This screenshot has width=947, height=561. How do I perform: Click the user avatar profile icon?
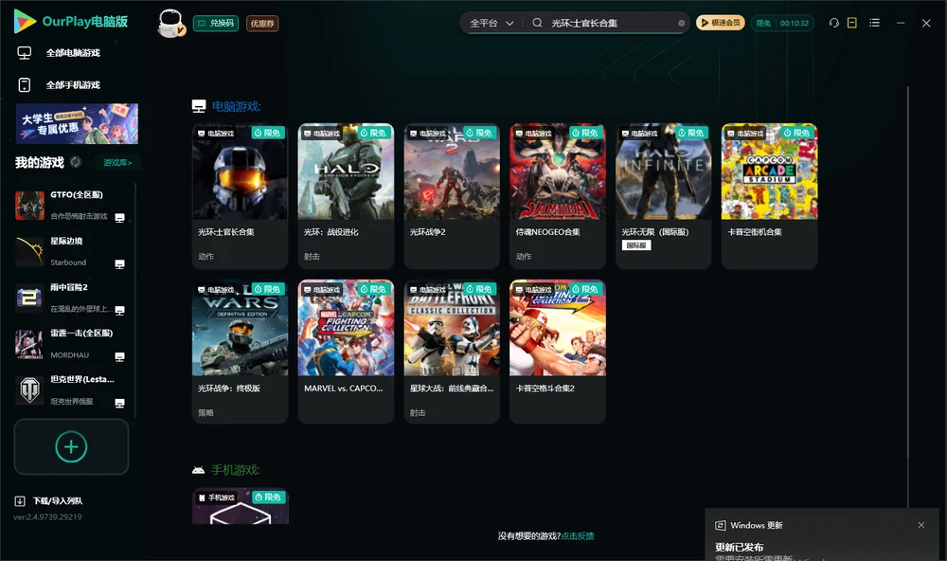170,24
